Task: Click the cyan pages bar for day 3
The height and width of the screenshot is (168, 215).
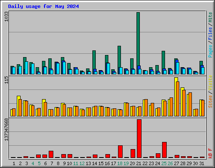Action: tap(26, 68)
